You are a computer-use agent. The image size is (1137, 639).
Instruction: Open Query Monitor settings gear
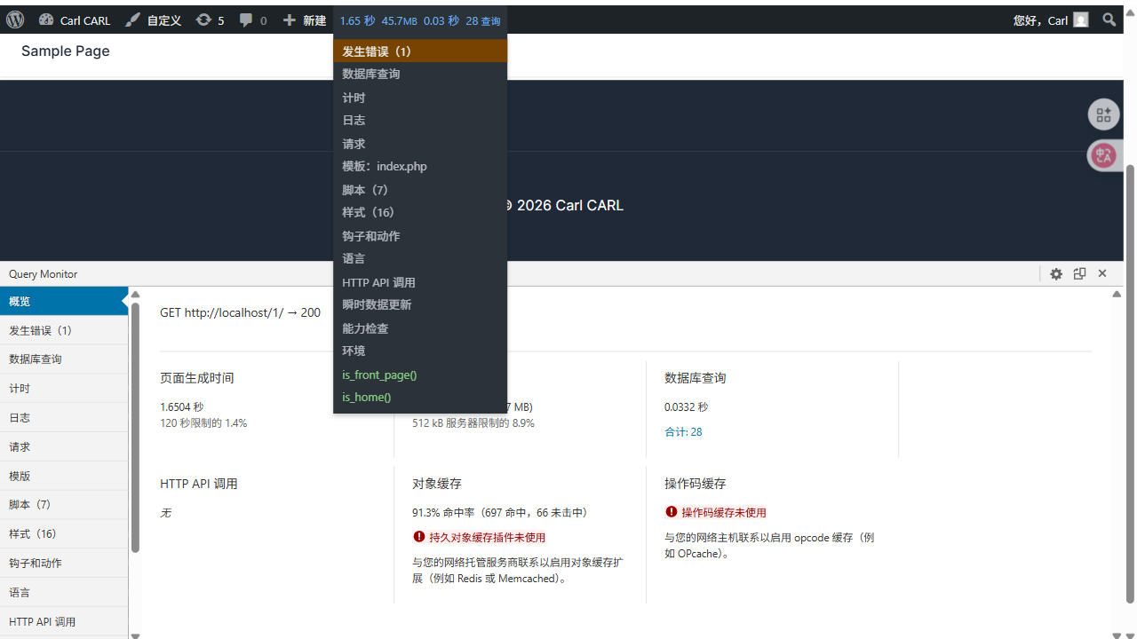pos(1056,273)
